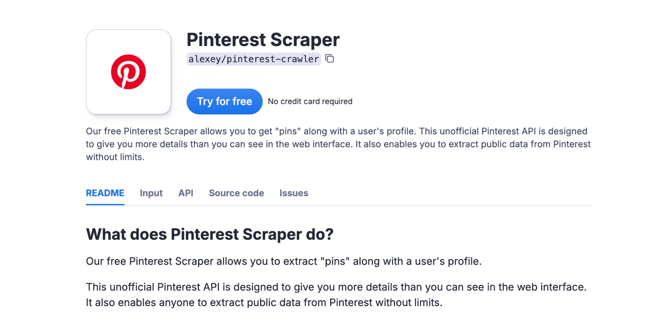Click the line ending 'Pinterest API is designed'
Image resolution: width=672 pixels, height=334 pixels.
click(x=336, y=131)
